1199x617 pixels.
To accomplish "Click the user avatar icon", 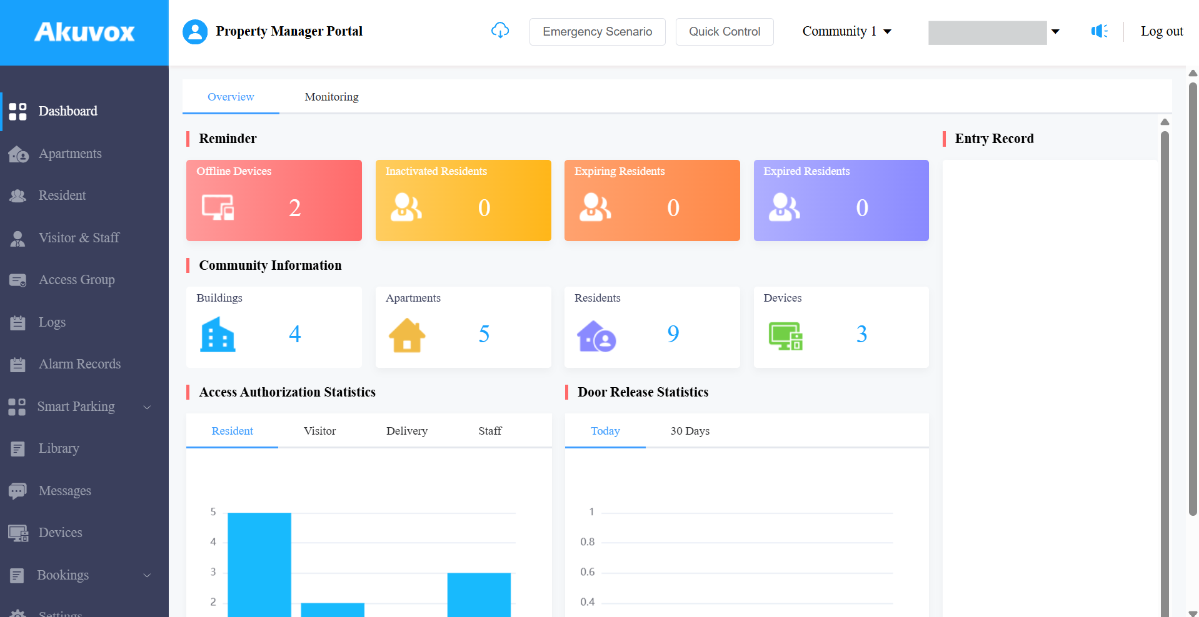I will point(195,31).
